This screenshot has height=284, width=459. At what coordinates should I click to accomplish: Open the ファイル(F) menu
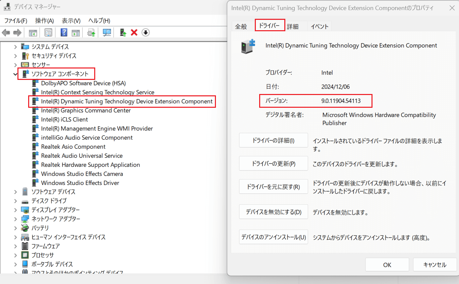[15, 21]
